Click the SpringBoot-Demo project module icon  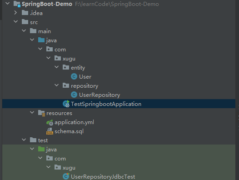point(17,4)
